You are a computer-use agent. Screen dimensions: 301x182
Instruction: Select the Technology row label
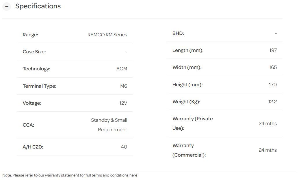(36, 69)
